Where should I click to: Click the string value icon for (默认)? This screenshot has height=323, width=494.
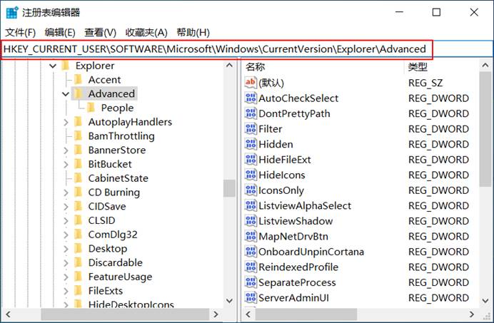[x=250, y=83]
